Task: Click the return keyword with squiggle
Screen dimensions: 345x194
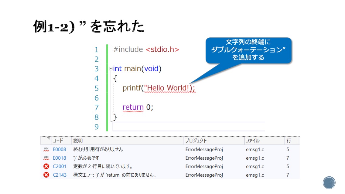Action: point(133,107)
